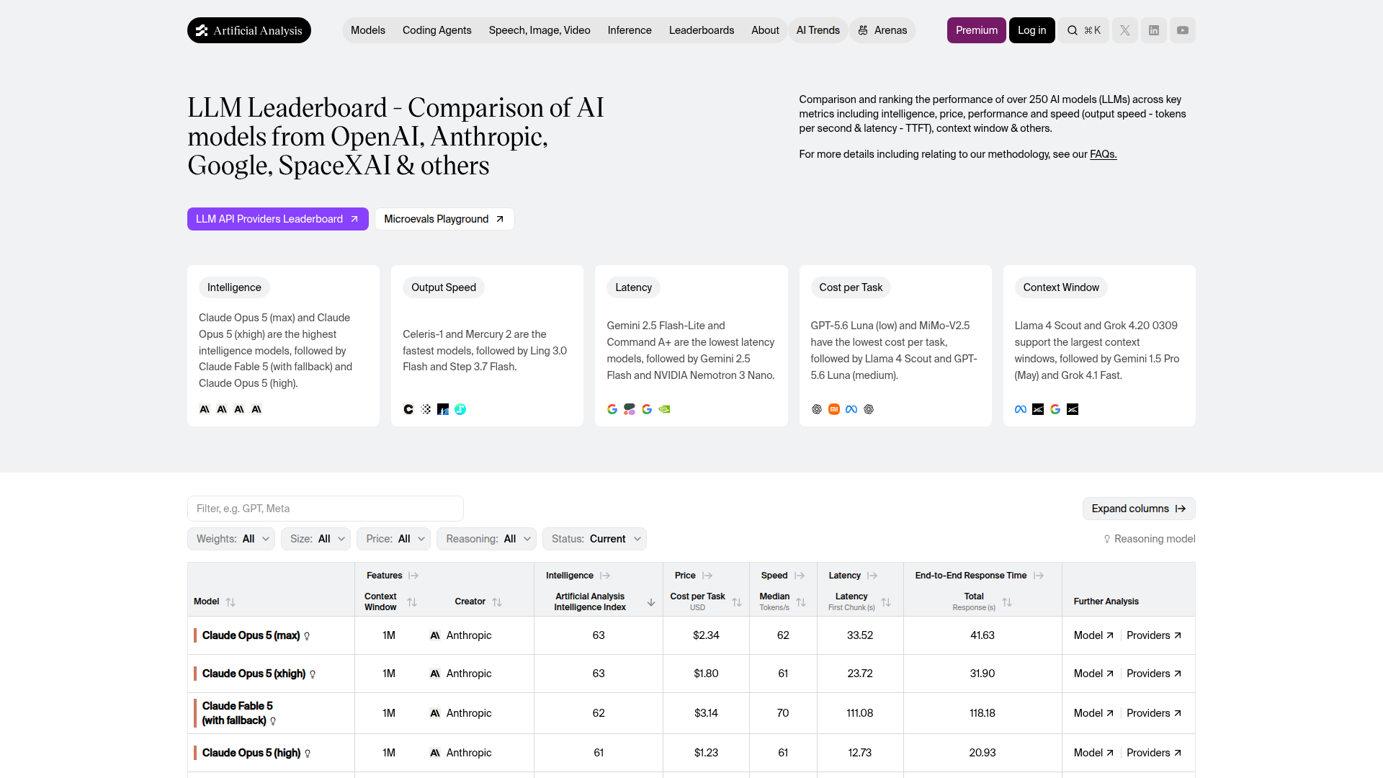
Task: Open the Models nav menu
Action: (x=368, y=30)
